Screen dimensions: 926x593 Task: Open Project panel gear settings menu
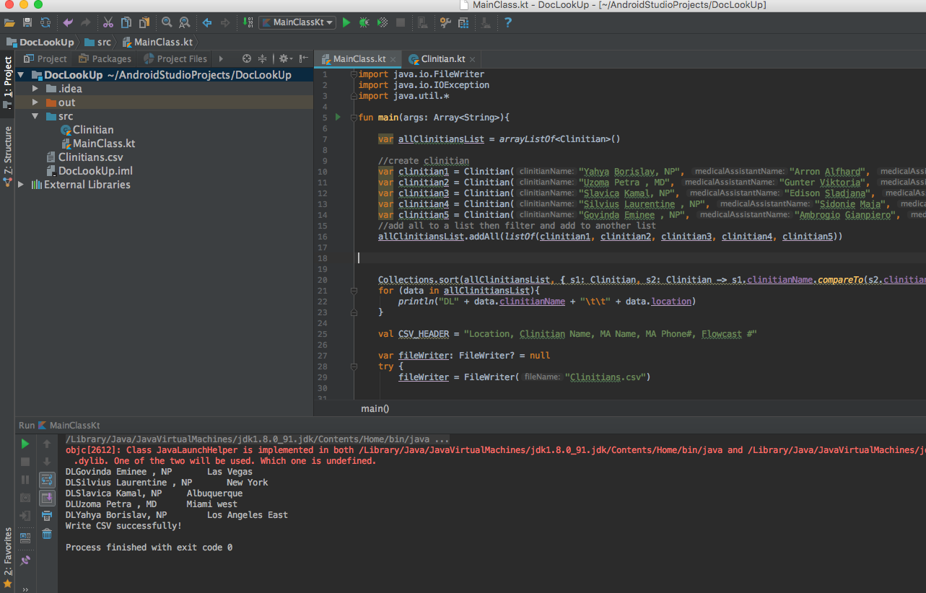[x=284, y=59]
